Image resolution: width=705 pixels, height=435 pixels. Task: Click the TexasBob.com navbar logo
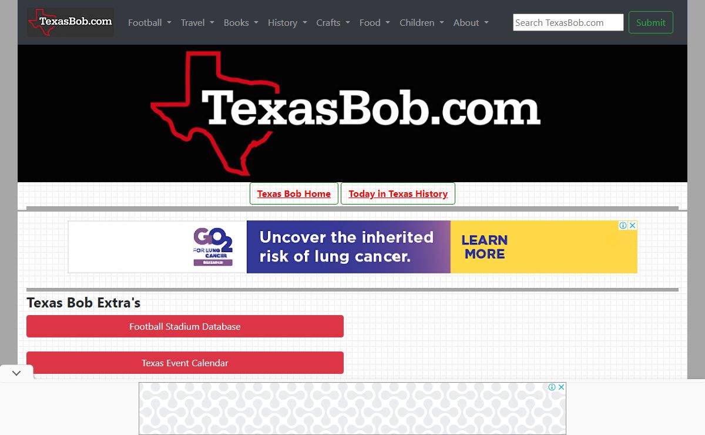click(x=70, y=22)
